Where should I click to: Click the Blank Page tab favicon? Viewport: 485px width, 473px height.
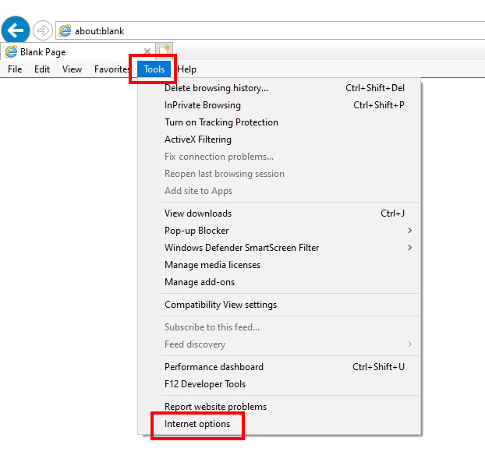(x=11, y=51)
